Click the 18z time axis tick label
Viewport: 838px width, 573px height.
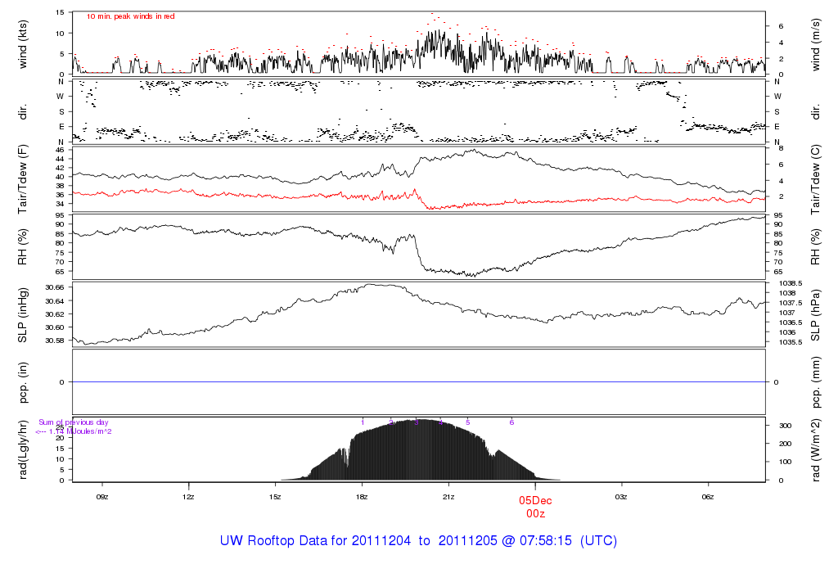click(x=362, y=496)
